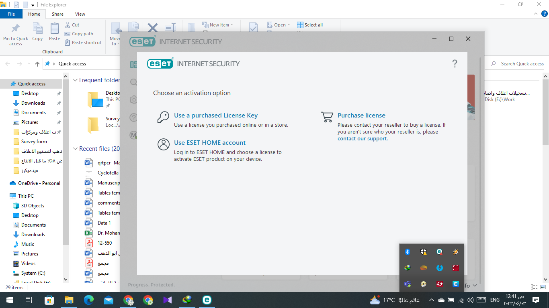This screenshot has height=308, width=549.
Task: Open Windows Security shield tray icon
Action: [x=423, y=252]
